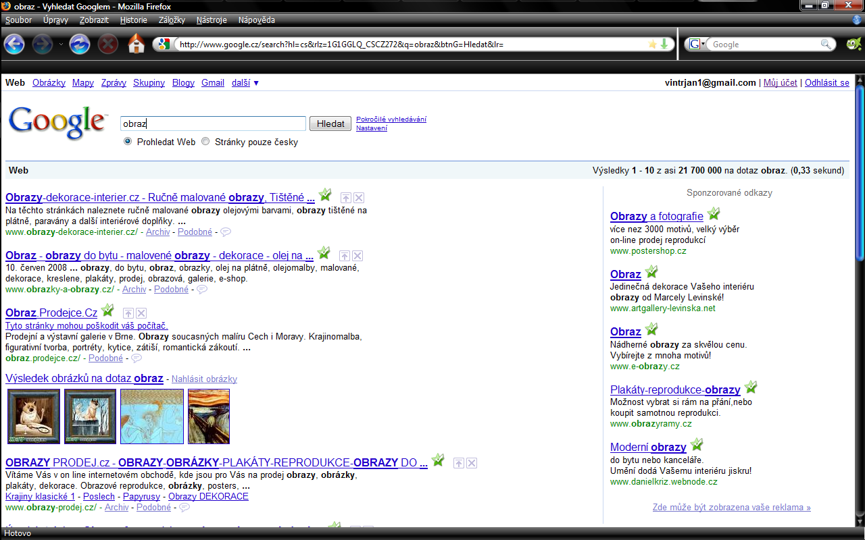This screenshot has width=865, height=540.
Task: Open the search engine selector dropdown
Action: point(696,45)
